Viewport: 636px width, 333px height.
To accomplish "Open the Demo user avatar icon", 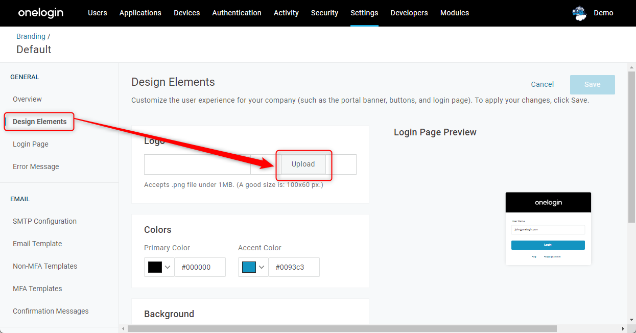I will point(579,13).
